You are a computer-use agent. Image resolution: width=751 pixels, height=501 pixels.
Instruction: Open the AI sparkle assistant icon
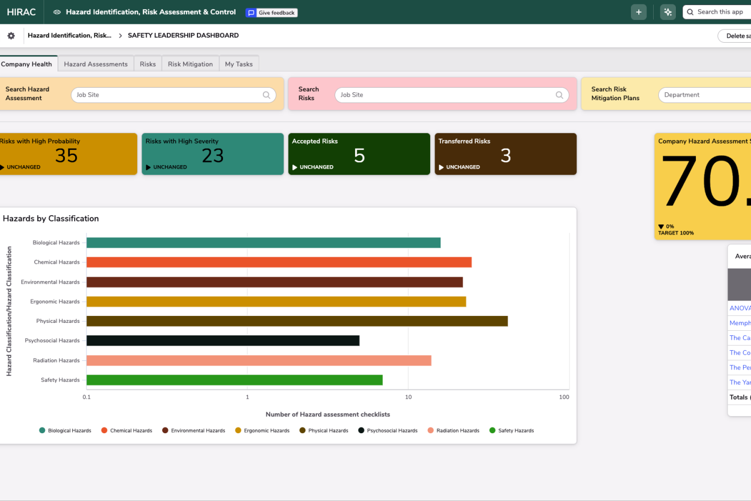point(668,12)
